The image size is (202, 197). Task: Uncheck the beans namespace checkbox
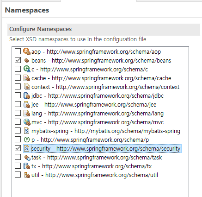(x=18, y=60)
